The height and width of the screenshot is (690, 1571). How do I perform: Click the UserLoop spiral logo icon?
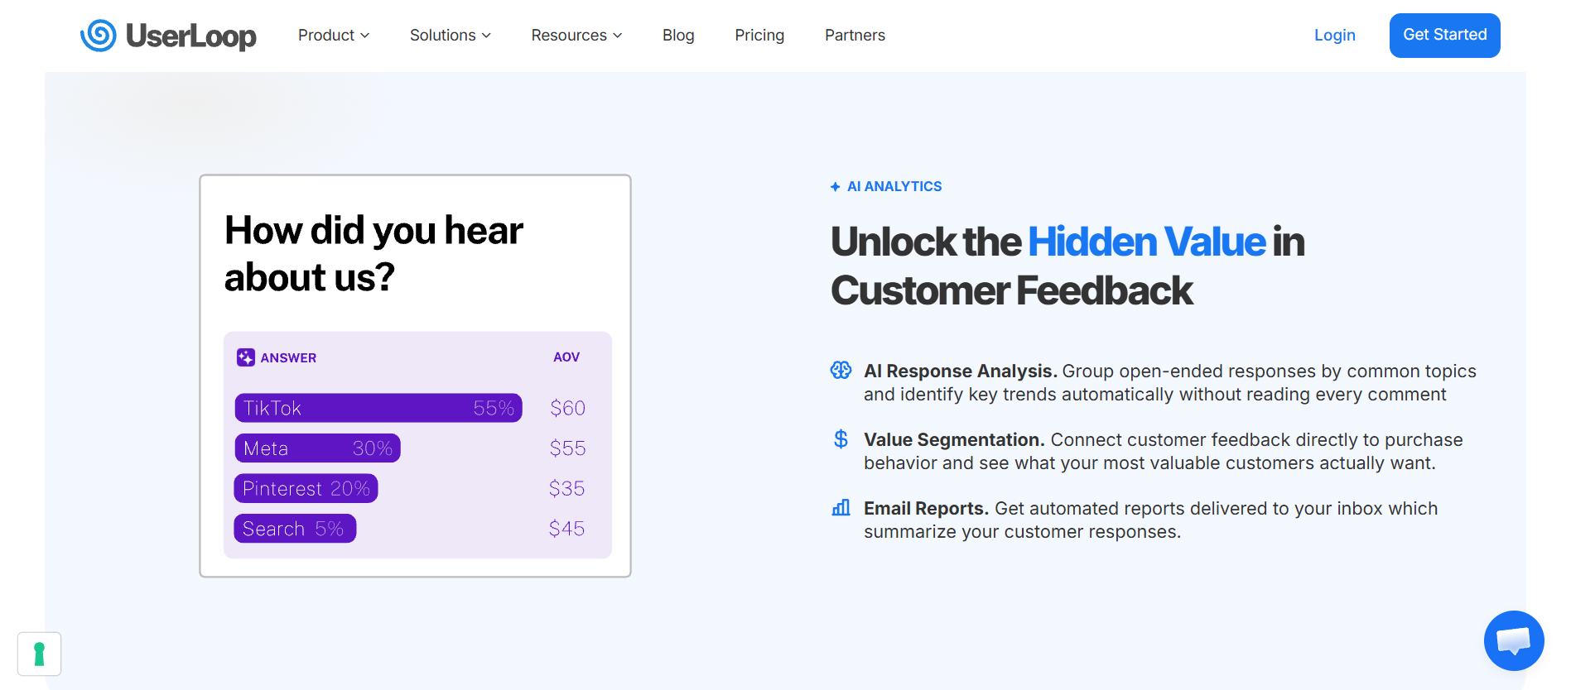[99, 35]
